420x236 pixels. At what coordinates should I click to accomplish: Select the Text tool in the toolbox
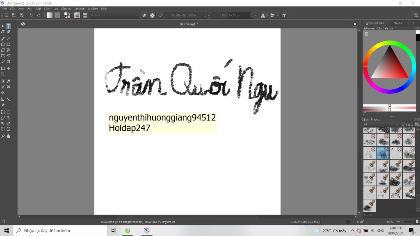(x=9, y=26)
